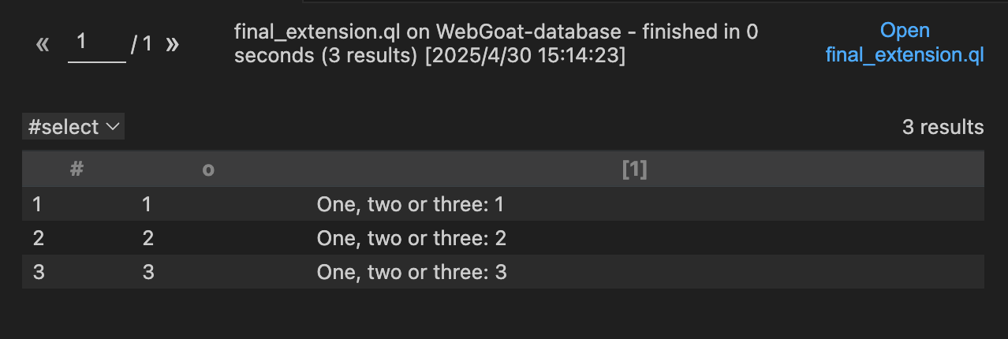Go to next results page arrow
The height and width of the screenshot is (339, 1008).
(x=172, y=44)
